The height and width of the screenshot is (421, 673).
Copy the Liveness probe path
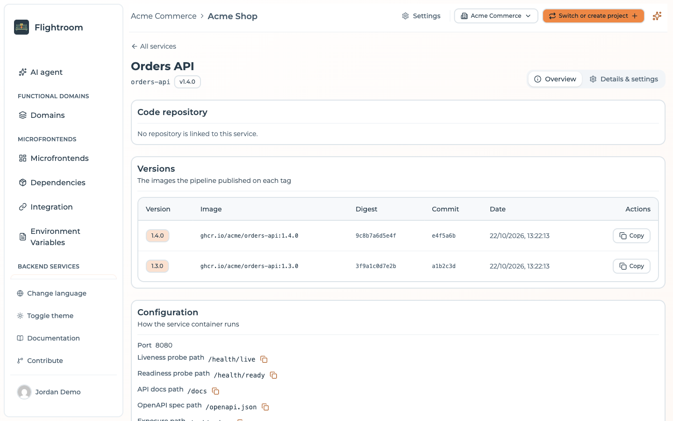tap(264, 359)
